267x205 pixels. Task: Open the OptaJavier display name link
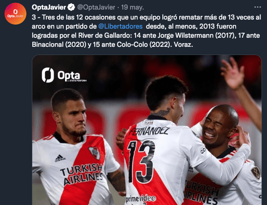click(49, 7)
